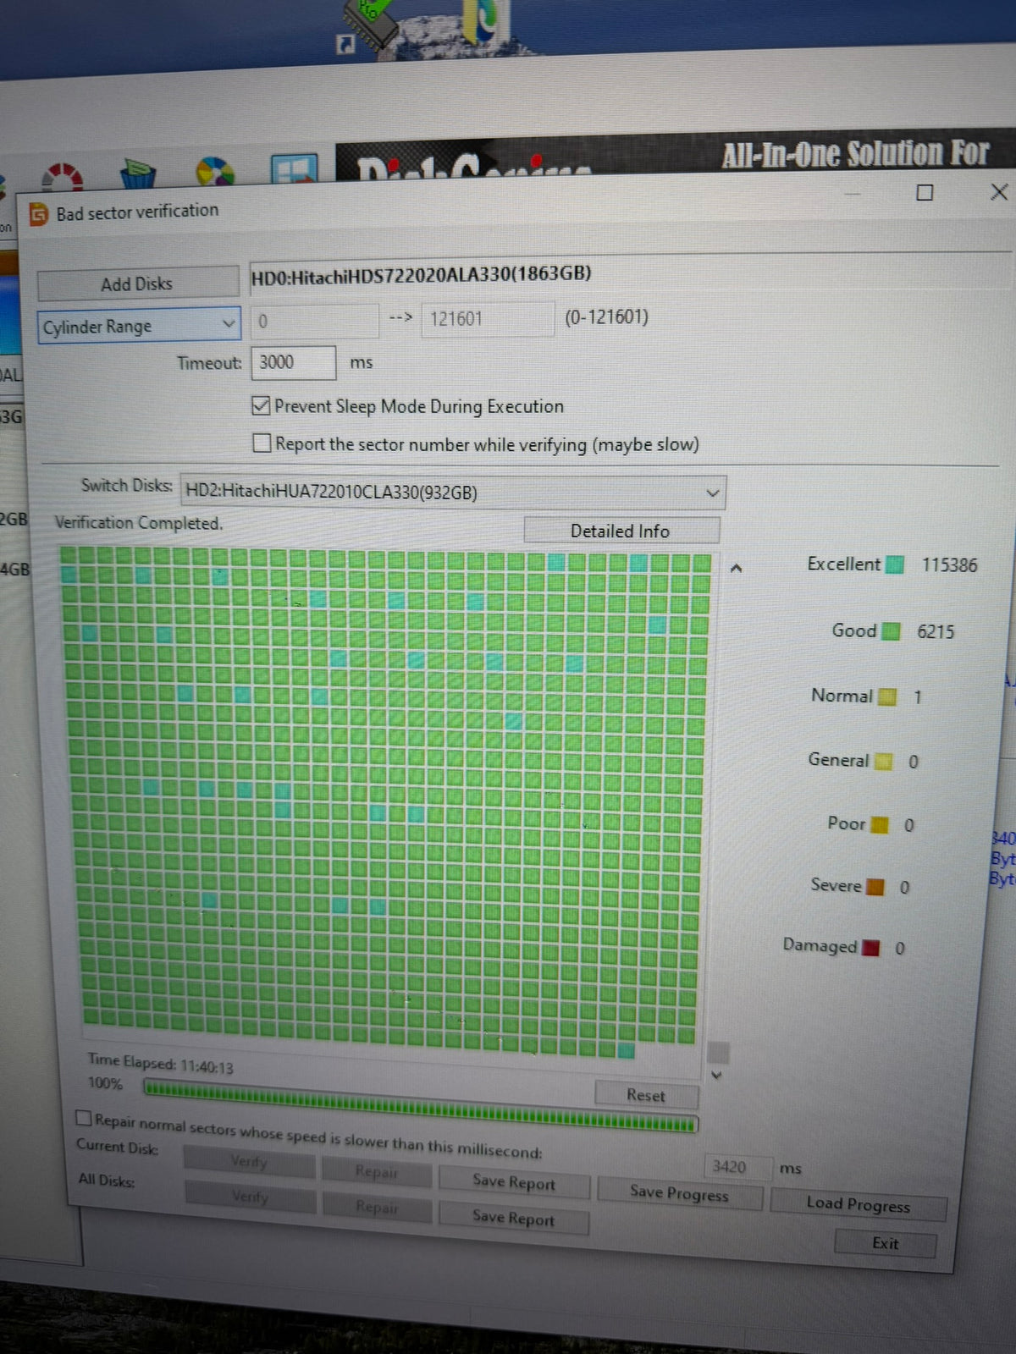Click the Normal count '1'
1016x1354 pixels.
tap(917, 697)
